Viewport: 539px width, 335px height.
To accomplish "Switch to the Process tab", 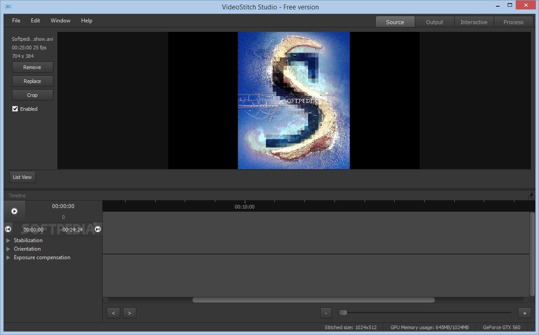I will point(513,22).
